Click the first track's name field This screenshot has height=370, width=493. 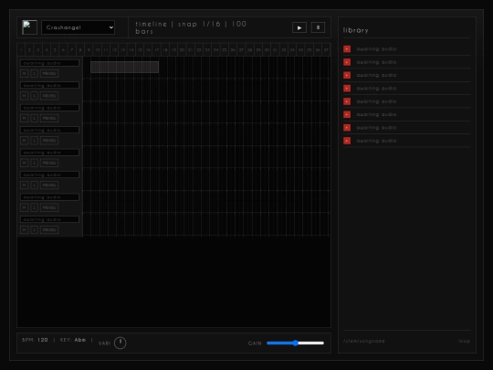point(49,63)
